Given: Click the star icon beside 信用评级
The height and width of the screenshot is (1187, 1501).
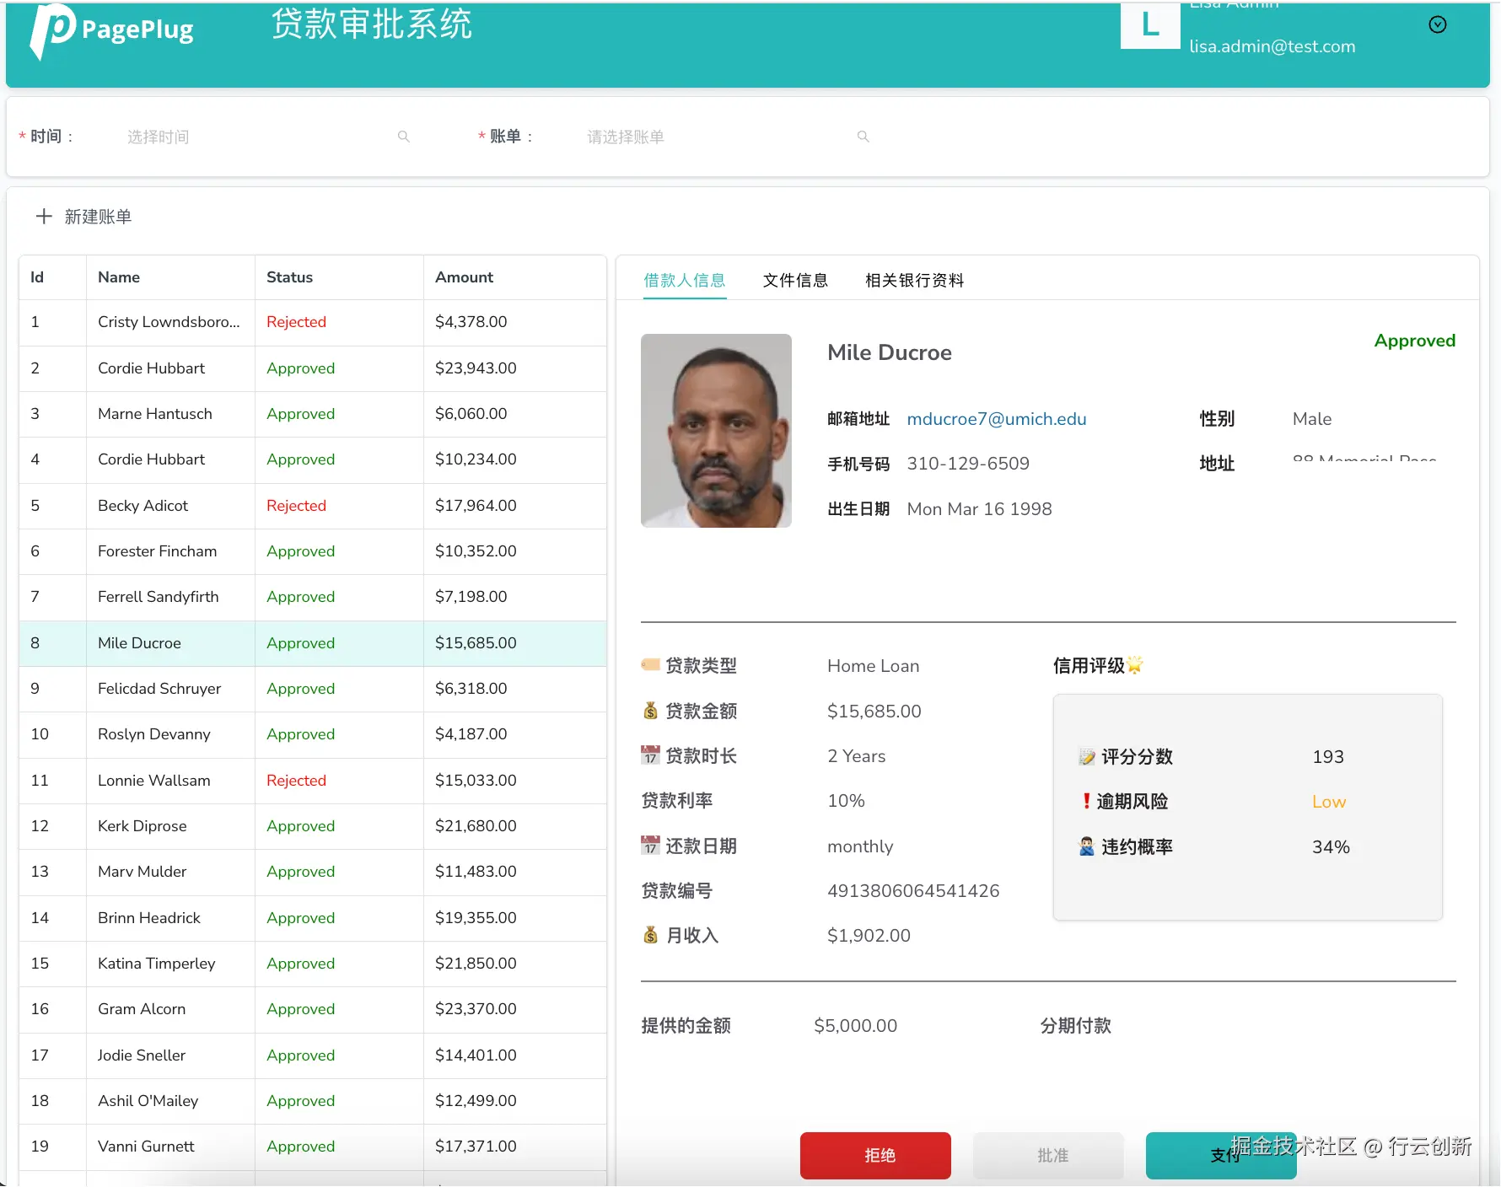Looking at the screenshot, I should coord(1135,665).
